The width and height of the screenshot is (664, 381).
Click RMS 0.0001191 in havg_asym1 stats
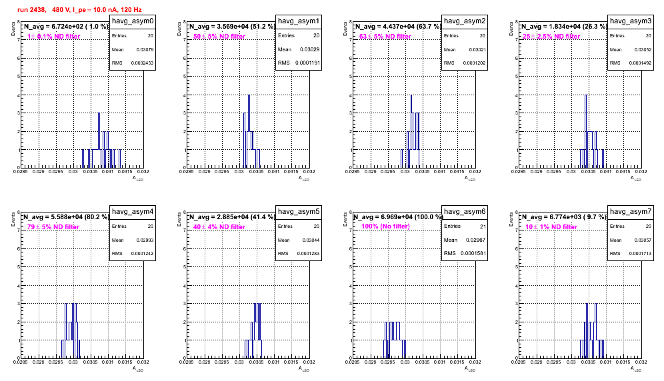click(299, 63)
